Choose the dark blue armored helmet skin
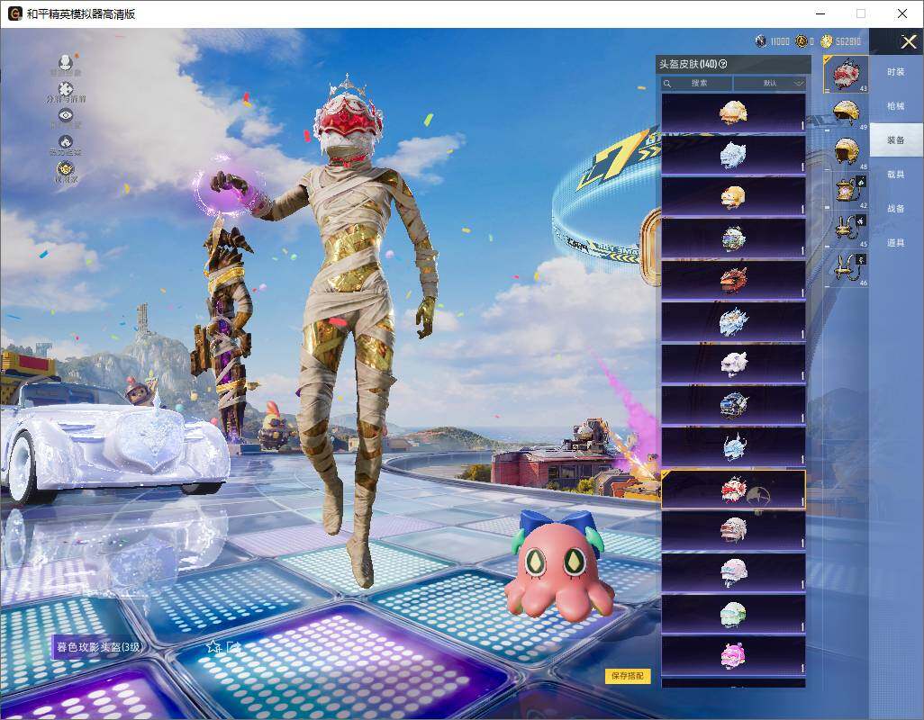924x720 pixels. [734, 406]
